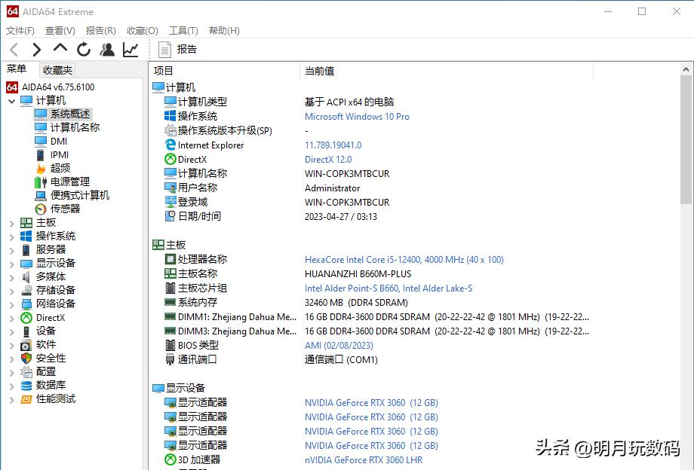Open the graph monitoring icon on toolbar
Image resolution: width=694 pixels, height=470 pixels.
click(130, 49)
